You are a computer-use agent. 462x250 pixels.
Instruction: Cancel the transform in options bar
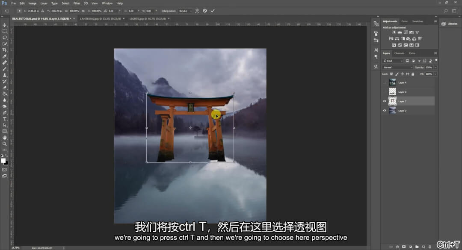click(x=205, y=11)
